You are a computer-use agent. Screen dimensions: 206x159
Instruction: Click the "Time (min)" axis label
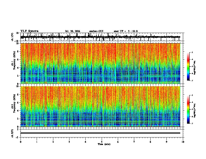point(104,144)
